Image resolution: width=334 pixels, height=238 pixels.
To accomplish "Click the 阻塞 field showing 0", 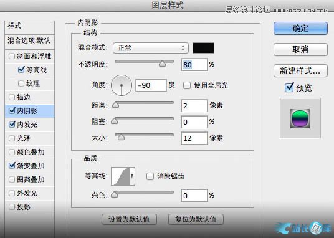I will [194, 122].
